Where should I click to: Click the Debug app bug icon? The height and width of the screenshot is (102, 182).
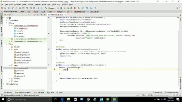(61, 8)
